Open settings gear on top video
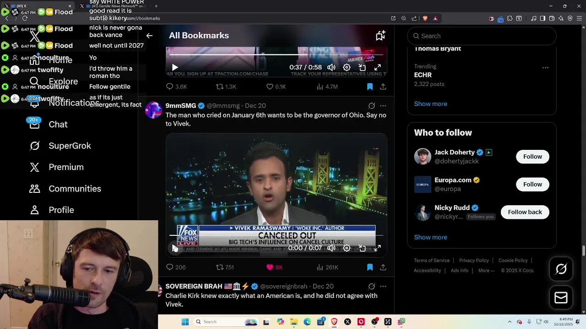Viewport: 586px width, 329px height. pos(347,67)
